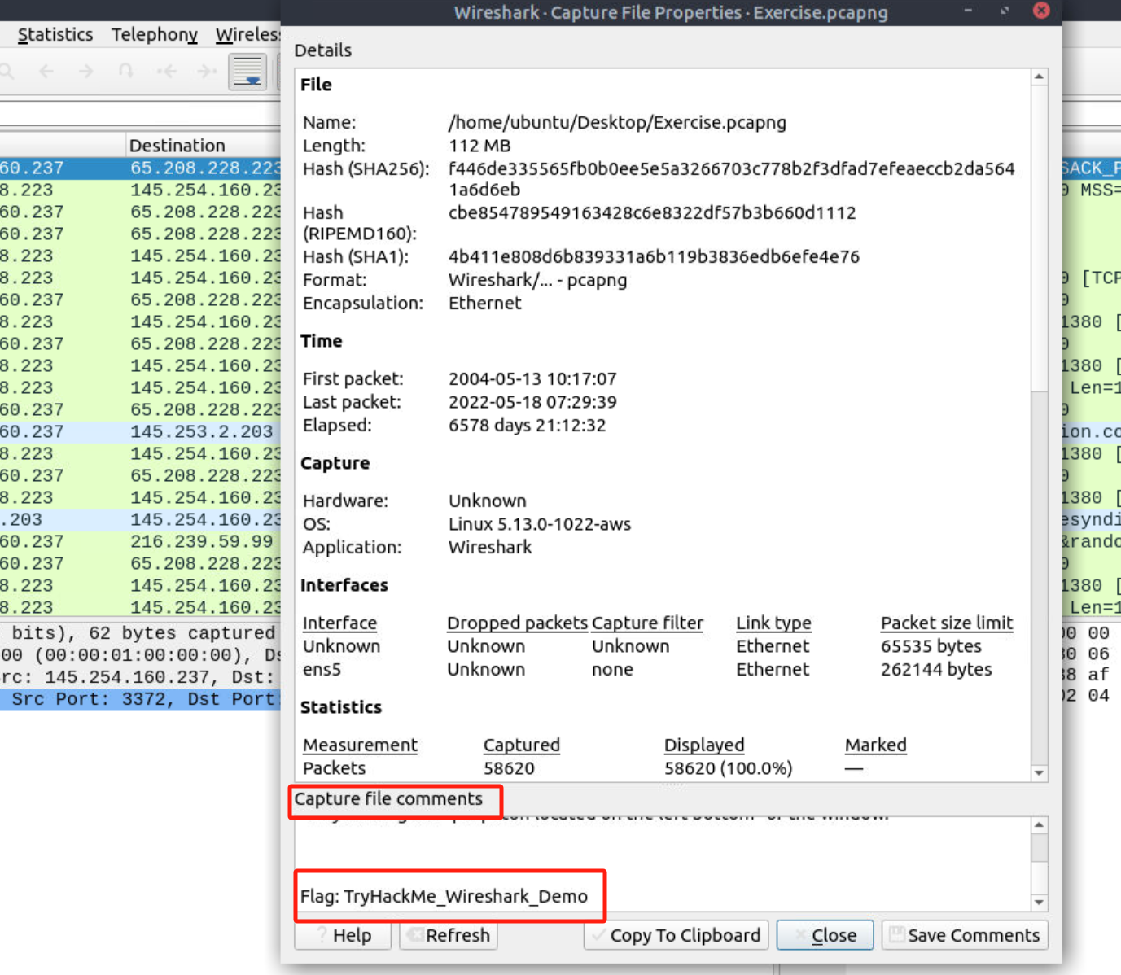Viewport: 1121px width, 975px height.
Task: Click the Encapsulation value Ethernet
Action: coord(484,303)
